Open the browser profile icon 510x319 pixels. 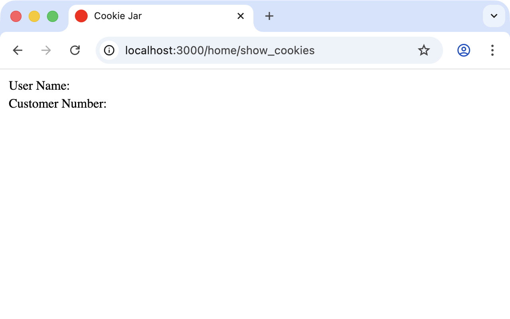pos(463,50)
